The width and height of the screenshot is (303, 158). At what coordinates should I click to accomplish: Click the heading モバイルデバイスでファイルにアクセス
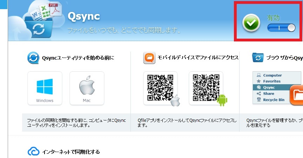[198, 58]
